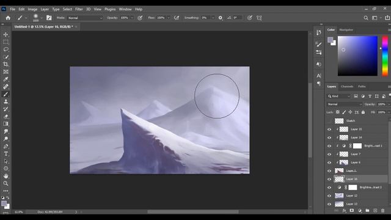Viewport: 391px width, 220px height.
Task: Open the tool preset picker arrow
Action: pos(26,18)
